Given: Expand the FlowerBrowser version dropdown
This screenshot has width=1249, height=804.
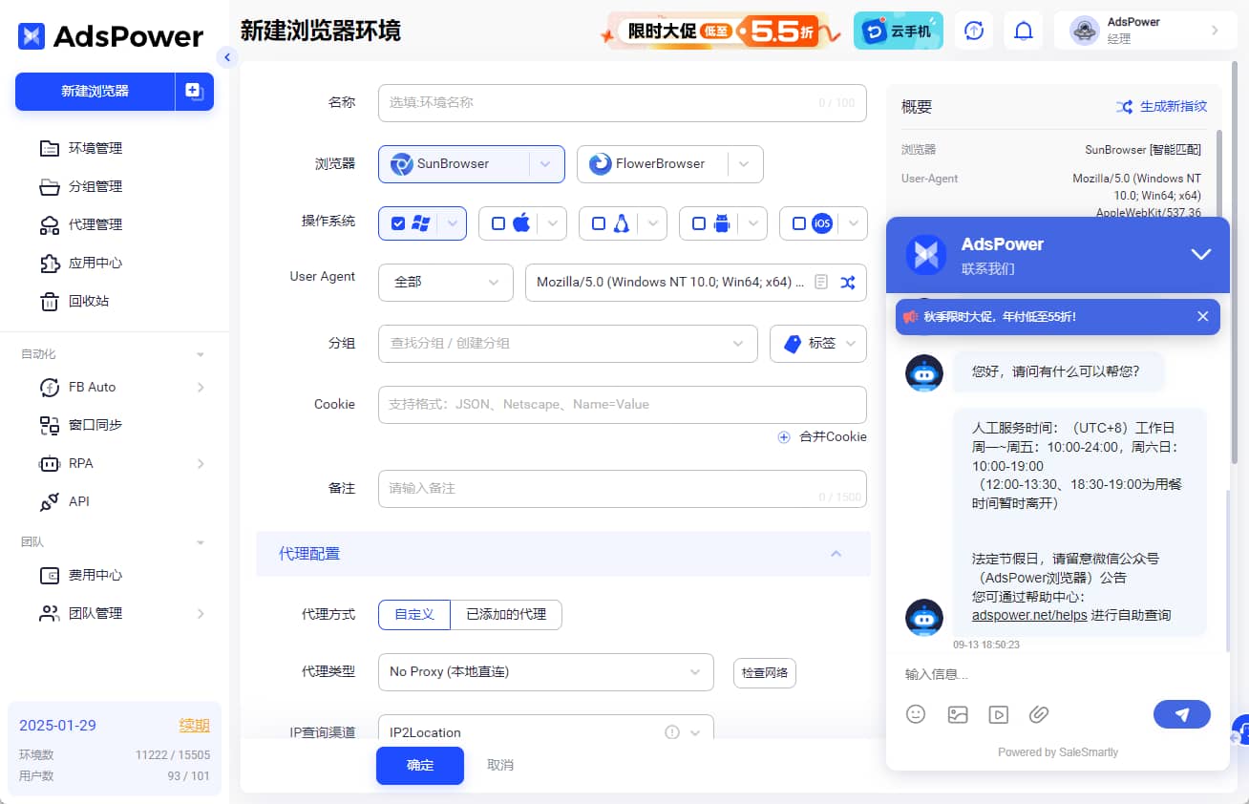Looking at the screenshot, I should click(744, 163).
